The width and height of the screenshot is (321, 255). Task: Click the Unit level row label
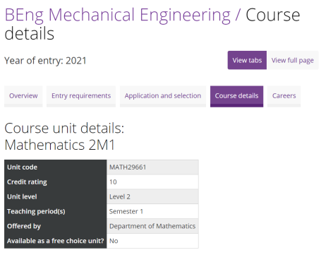(x=56, y=196)
